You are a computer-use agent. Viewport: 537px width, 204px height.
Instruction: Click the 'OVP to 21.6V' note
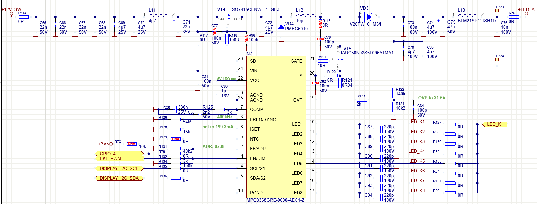[432, 98]
